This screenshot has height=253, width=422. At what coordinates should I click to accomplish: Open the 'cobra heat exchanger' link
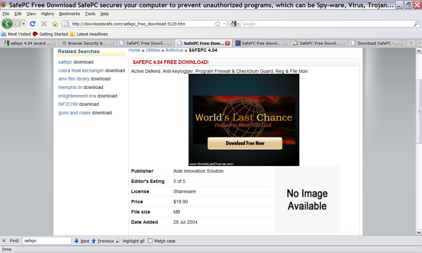pos(81,70)
